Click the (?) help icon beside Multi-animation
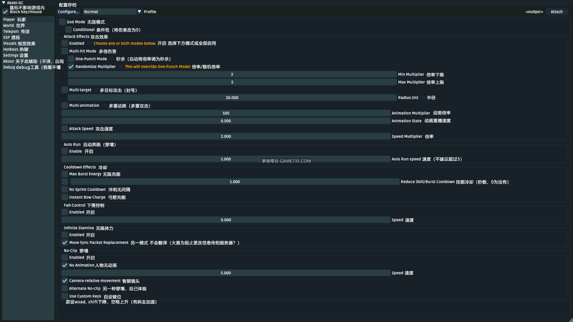This screenshot has width=573, height=322. pyautogui.click(x=104, y=106)
